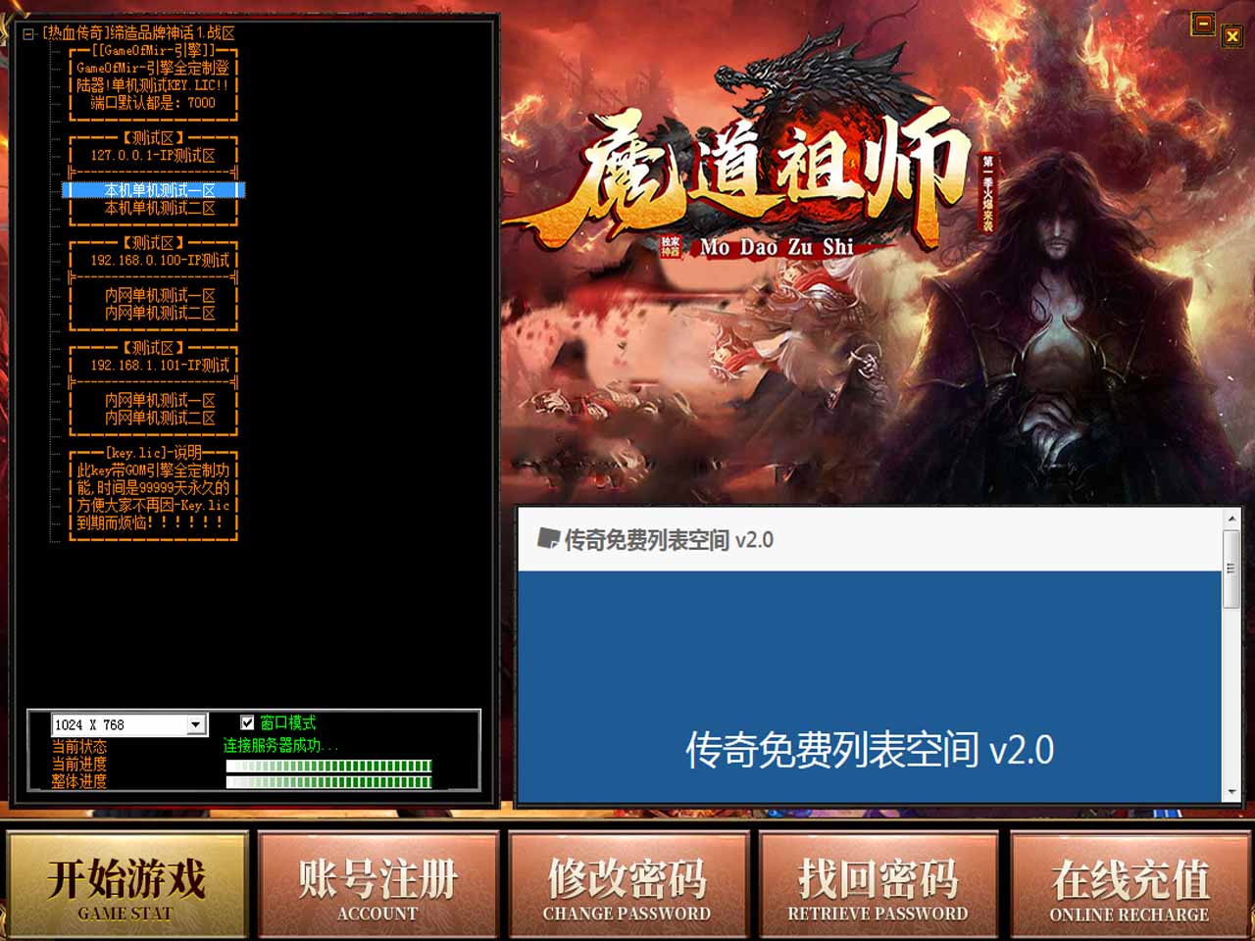Start the game with 开始游戏 button

pyautogui.click(x=126, y=887)
